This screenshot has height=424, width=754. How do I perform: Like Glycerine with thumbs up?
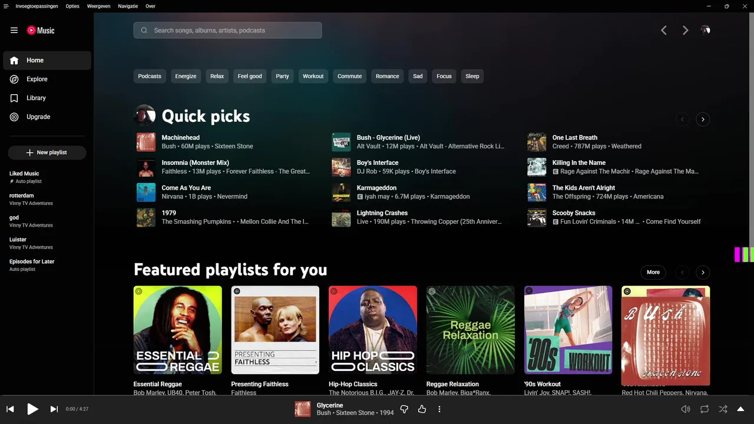[422, 409]
